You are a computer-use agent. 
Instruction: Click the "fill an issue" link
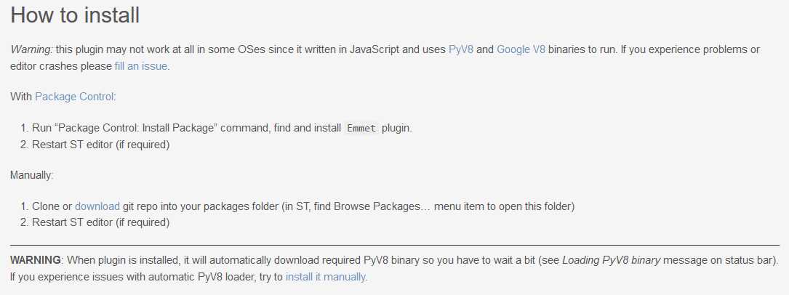pos(141,65)
